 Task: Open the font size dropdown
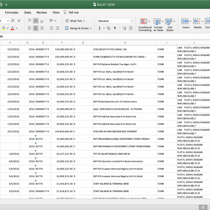coord(8,21)
